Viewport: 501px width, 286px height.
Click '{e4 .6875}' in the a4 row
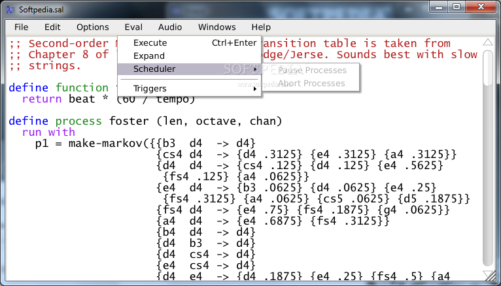point(269,221)
